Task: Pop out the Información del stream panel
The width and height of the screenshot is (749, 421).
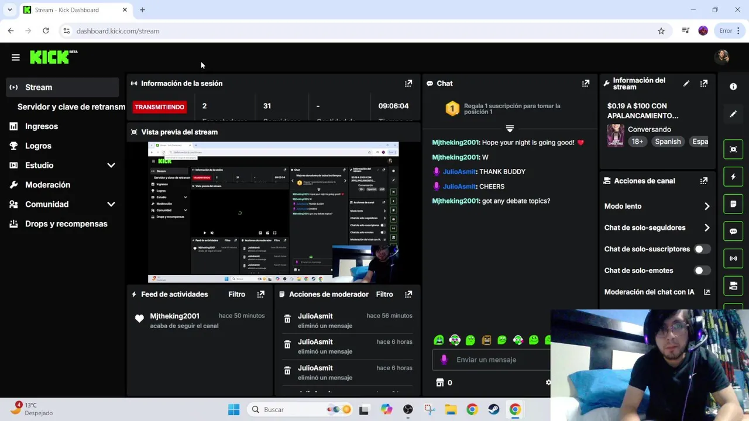Action: click(704, 84)
